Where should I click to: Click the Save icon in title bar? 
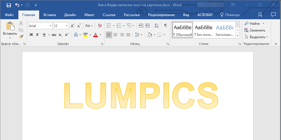click(9, 5)
